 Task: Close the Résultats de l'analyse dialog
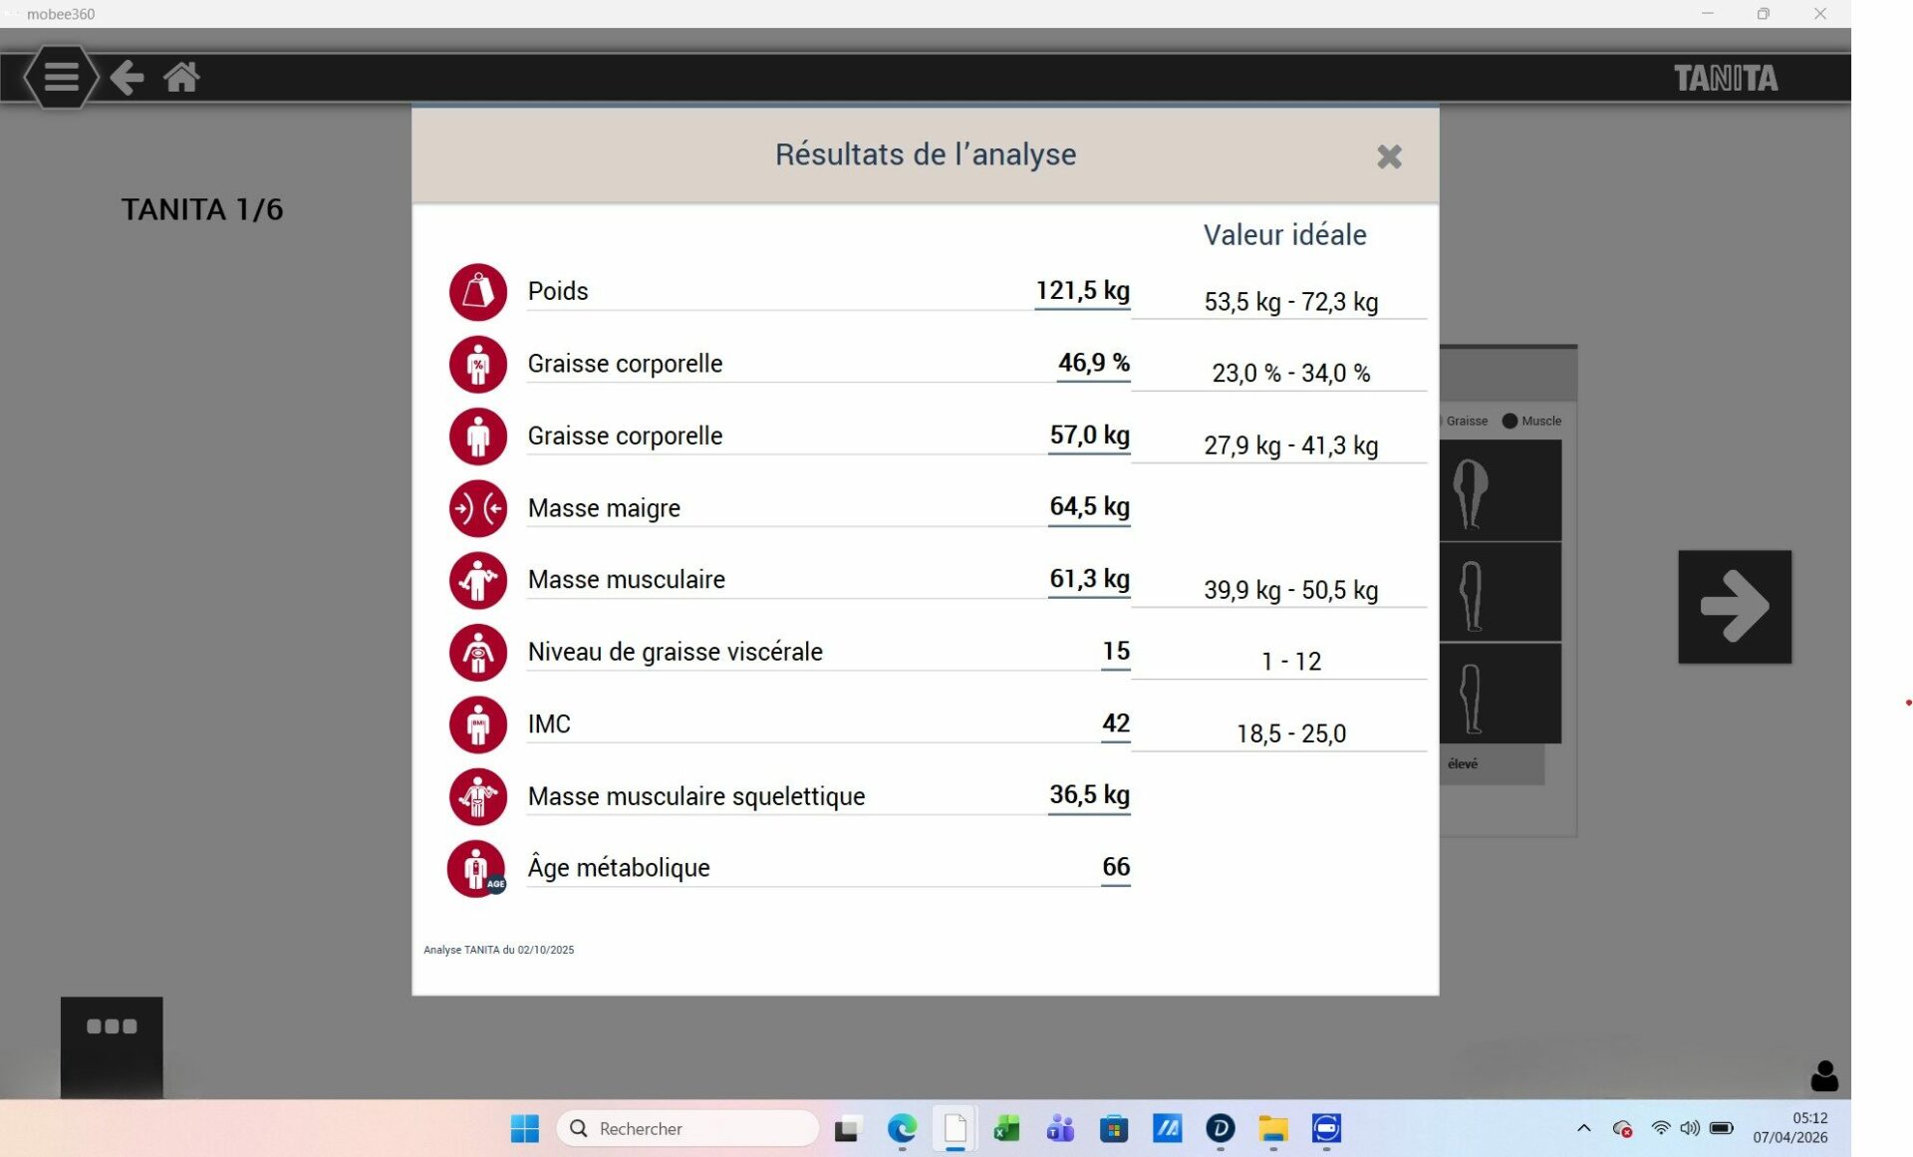(1389, 156)
